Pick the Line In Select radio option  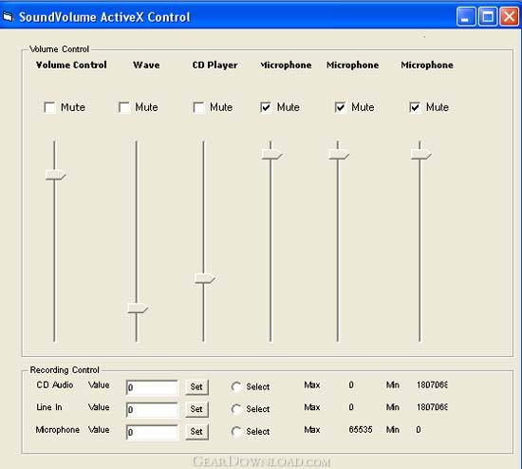[x=236, y=409]
